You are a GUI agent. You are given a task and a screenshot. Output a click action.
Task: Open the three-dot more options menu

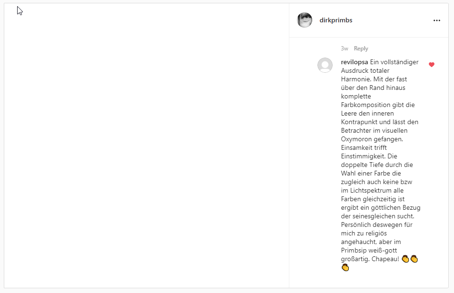(436, 20)
